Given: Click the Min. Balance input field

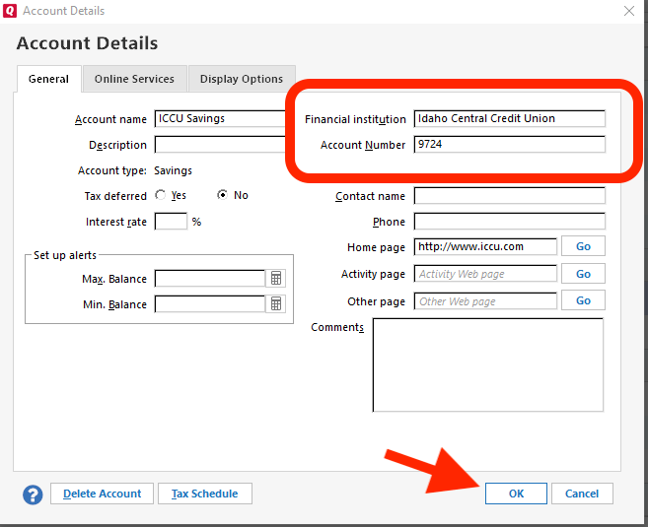Looking at the screenshot, I should tap(210, 304).
